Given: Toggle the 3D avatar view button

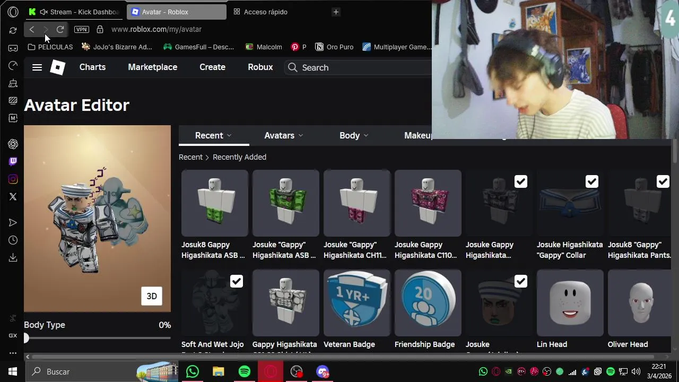Looking at the screenshot, I should coord(152,296).
